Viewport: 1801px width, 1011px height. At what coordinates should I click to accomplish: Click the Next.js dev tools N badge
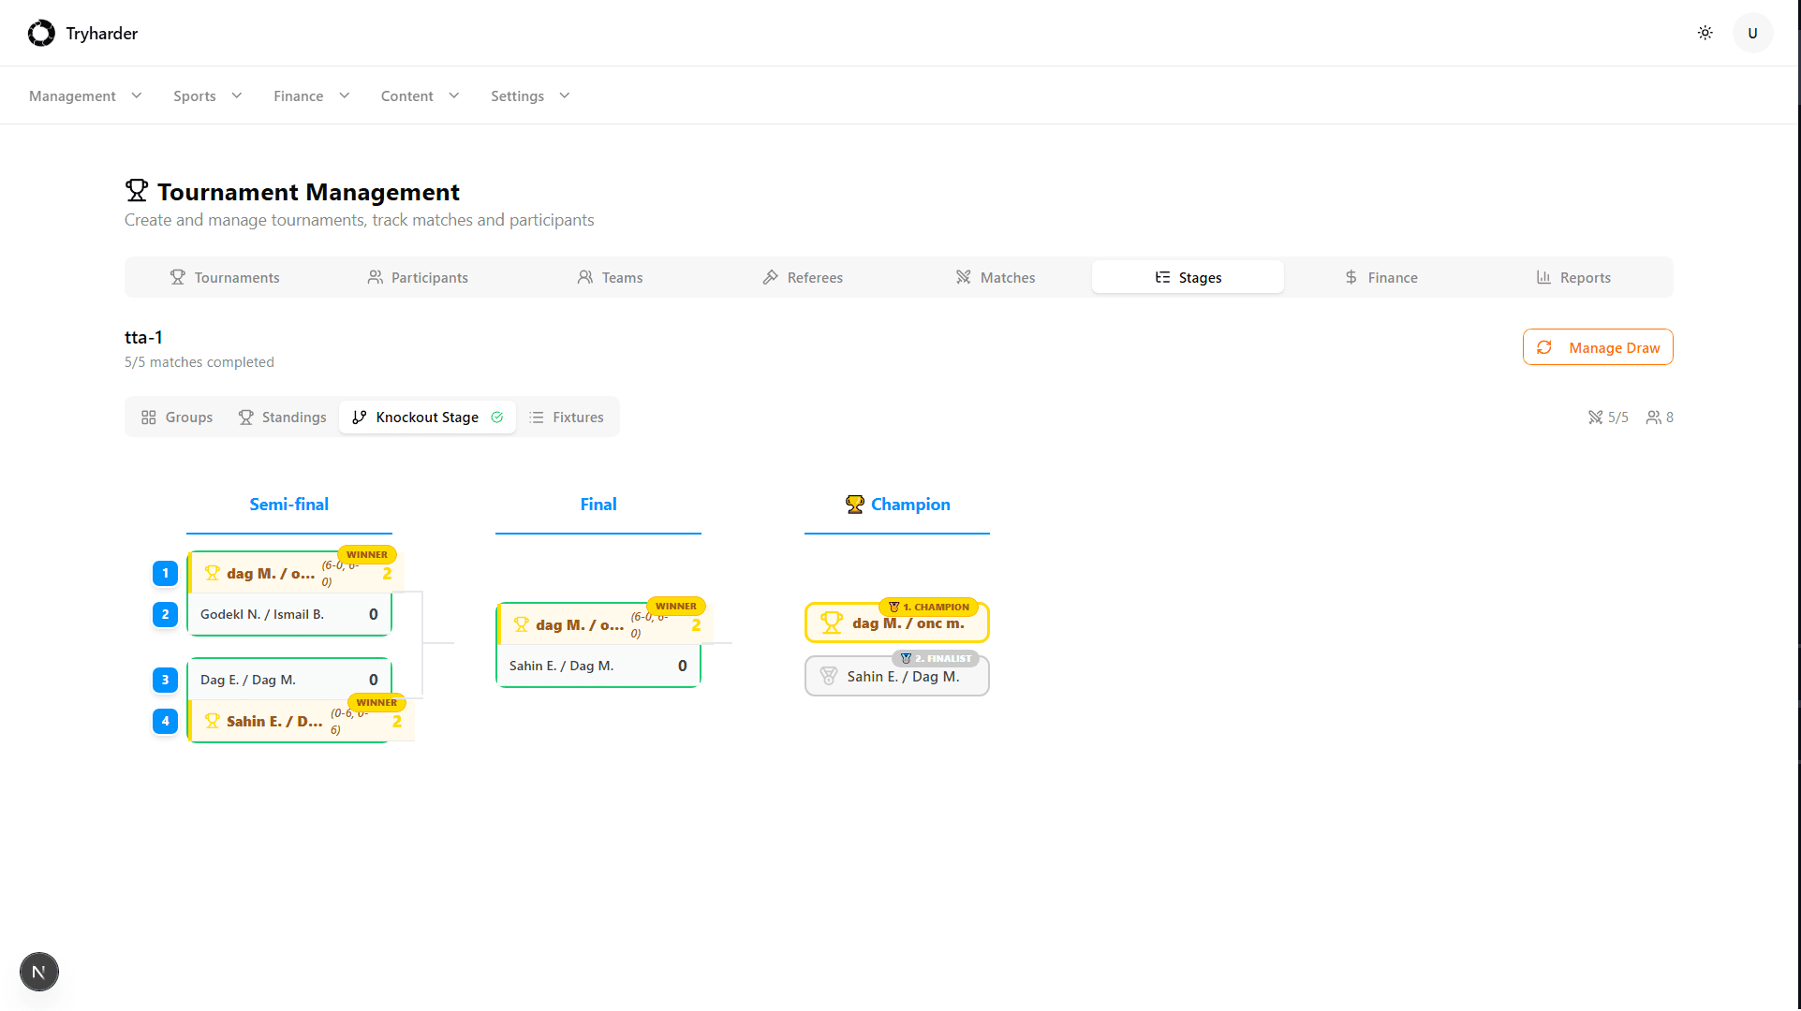click(x=38, y=972)
